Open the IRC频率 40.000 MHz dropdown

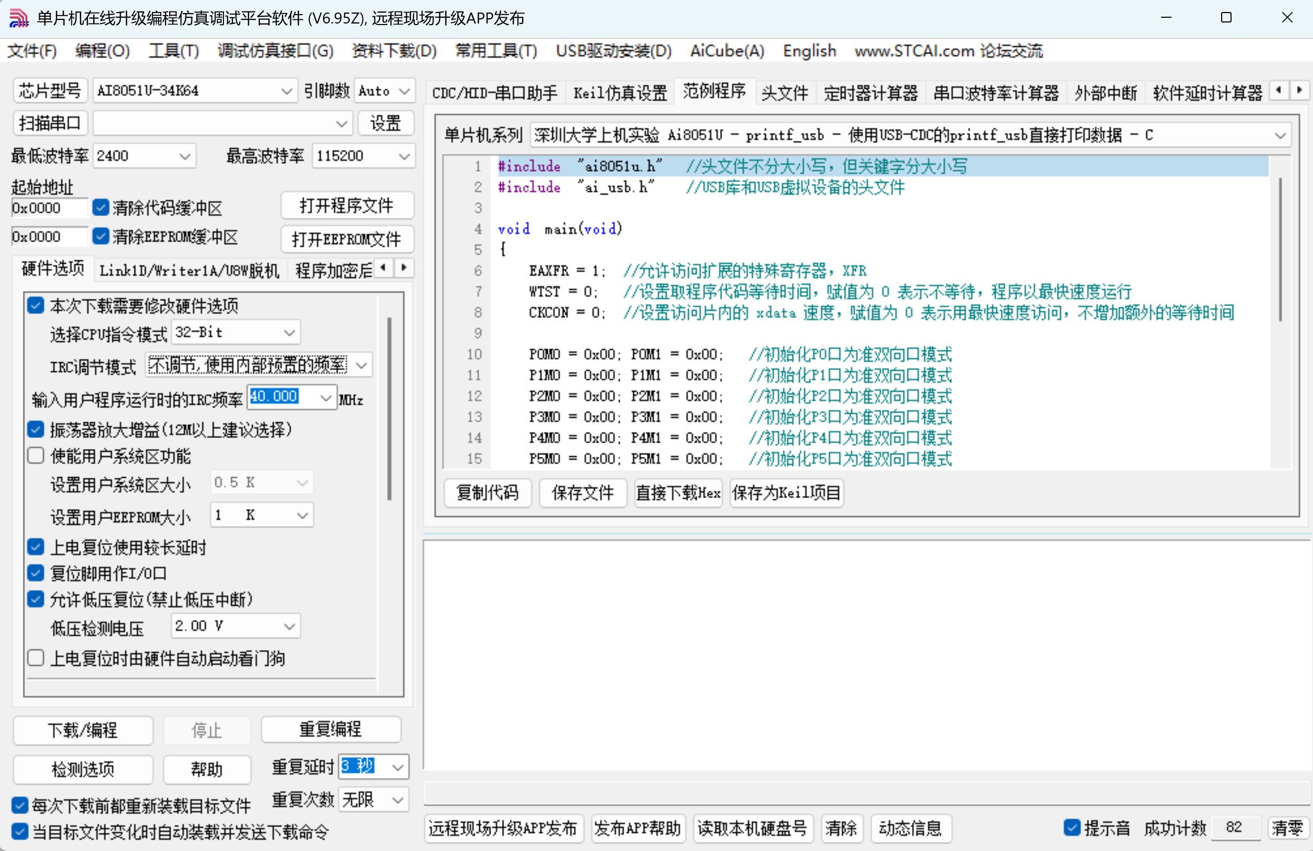click(292, 397)
